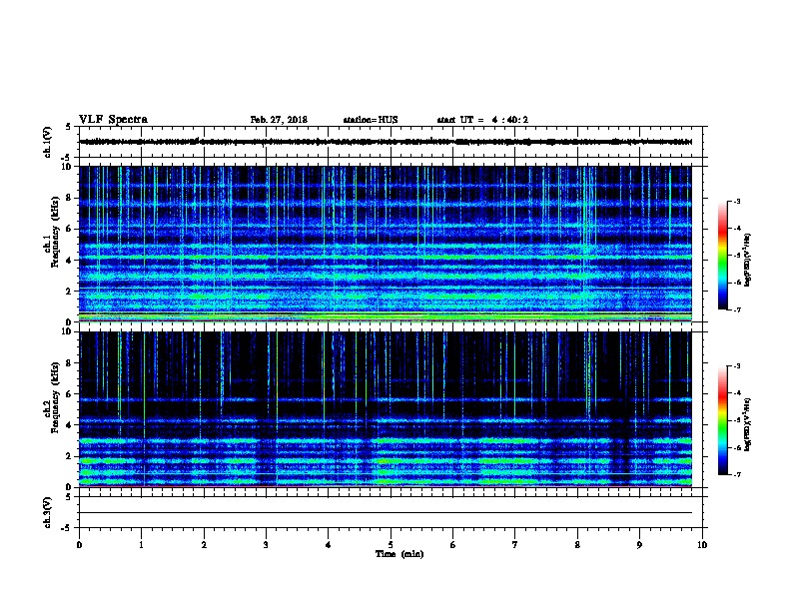791x611 pixels.
Task: Click the time axis tick label "3"
Action: (x=266, y=545)
